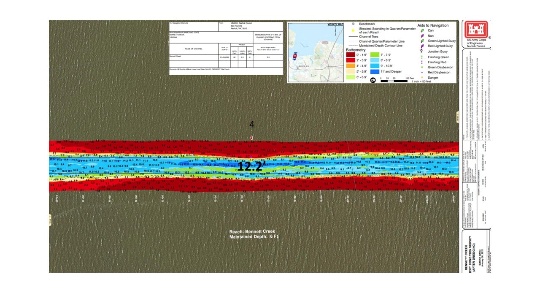Click the yellow Shoalest Sounding dot
540x304 pixels.
(353, 30)
